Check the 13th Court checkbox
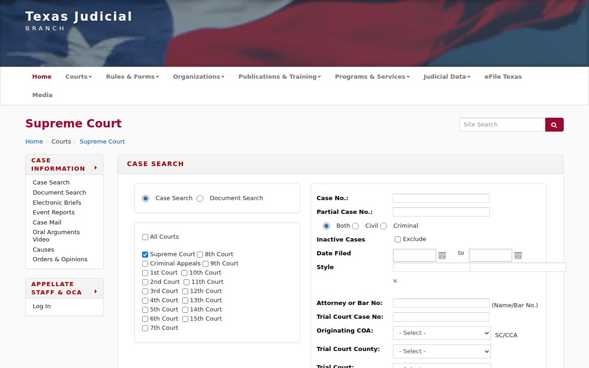Viewport: 589px width, 368px height. tap(185, 300)
